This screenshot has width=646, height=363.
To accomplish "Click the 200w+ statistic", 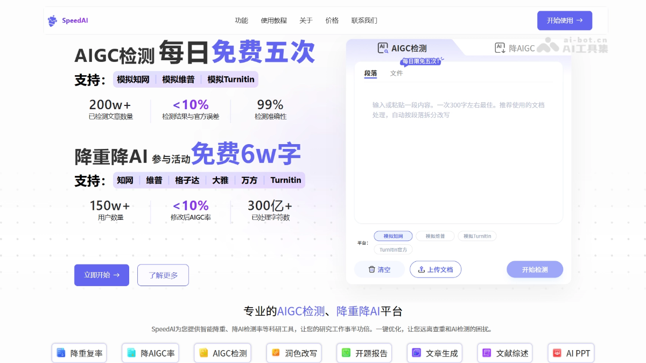I will click(x=110, y=109).
